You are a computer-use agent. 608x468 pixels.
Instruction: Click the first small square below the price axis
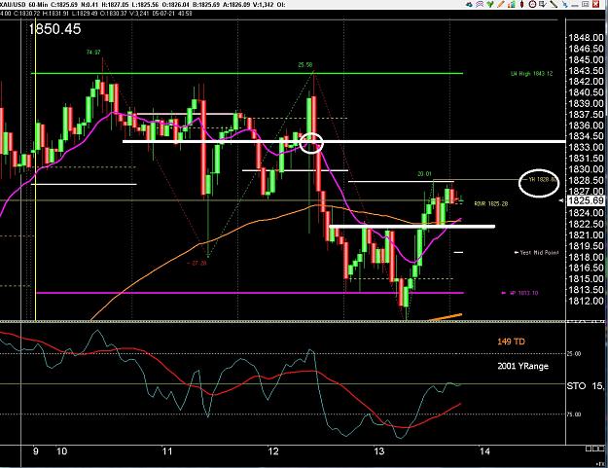pos(589,449)
